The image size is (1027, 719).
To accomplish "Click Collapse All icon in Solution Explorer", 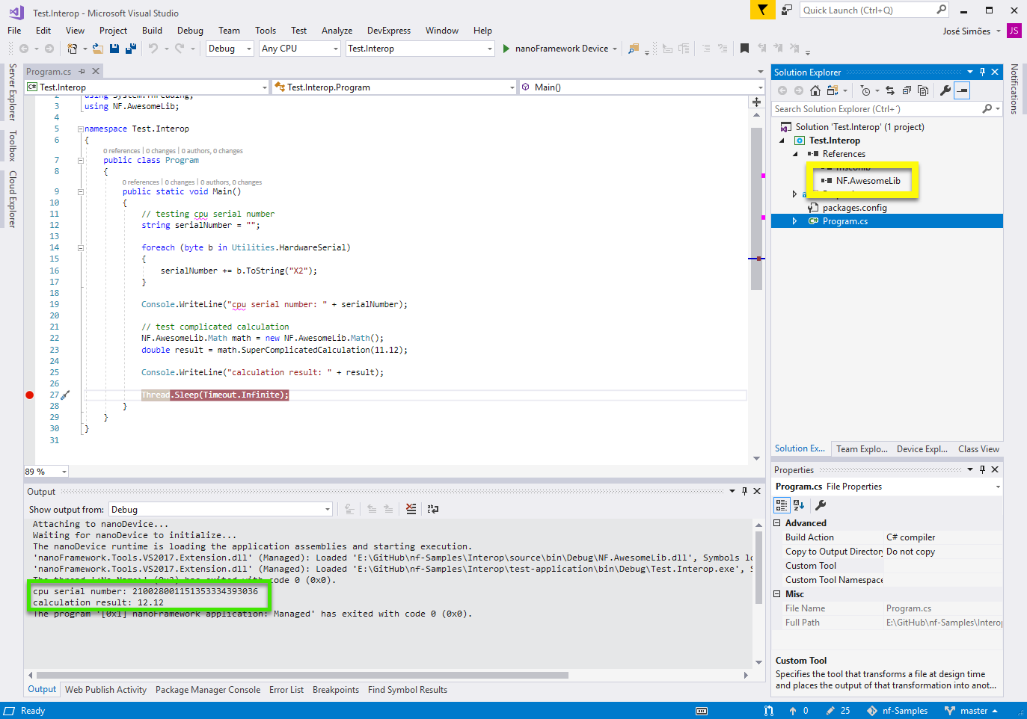I will pyautogui.click(x=907, y=90).
